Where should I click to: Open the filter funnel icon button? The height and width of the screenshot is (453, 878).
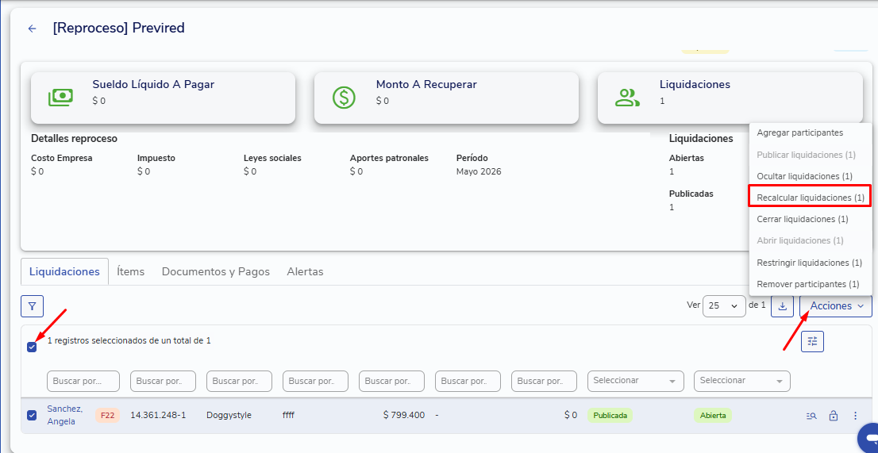point(32,306)
